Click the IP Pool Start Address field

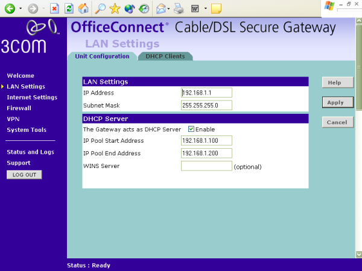[206, 140]
